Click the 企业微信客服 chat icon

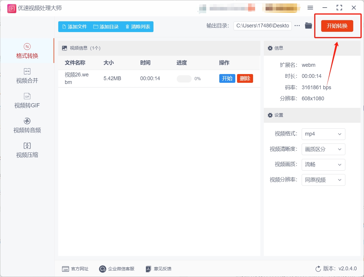tap(102, 269)
